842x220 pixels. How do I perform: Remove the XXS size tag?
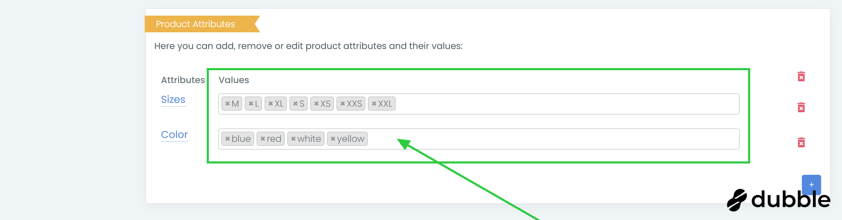pyautogui.click(x=343, y=104)
